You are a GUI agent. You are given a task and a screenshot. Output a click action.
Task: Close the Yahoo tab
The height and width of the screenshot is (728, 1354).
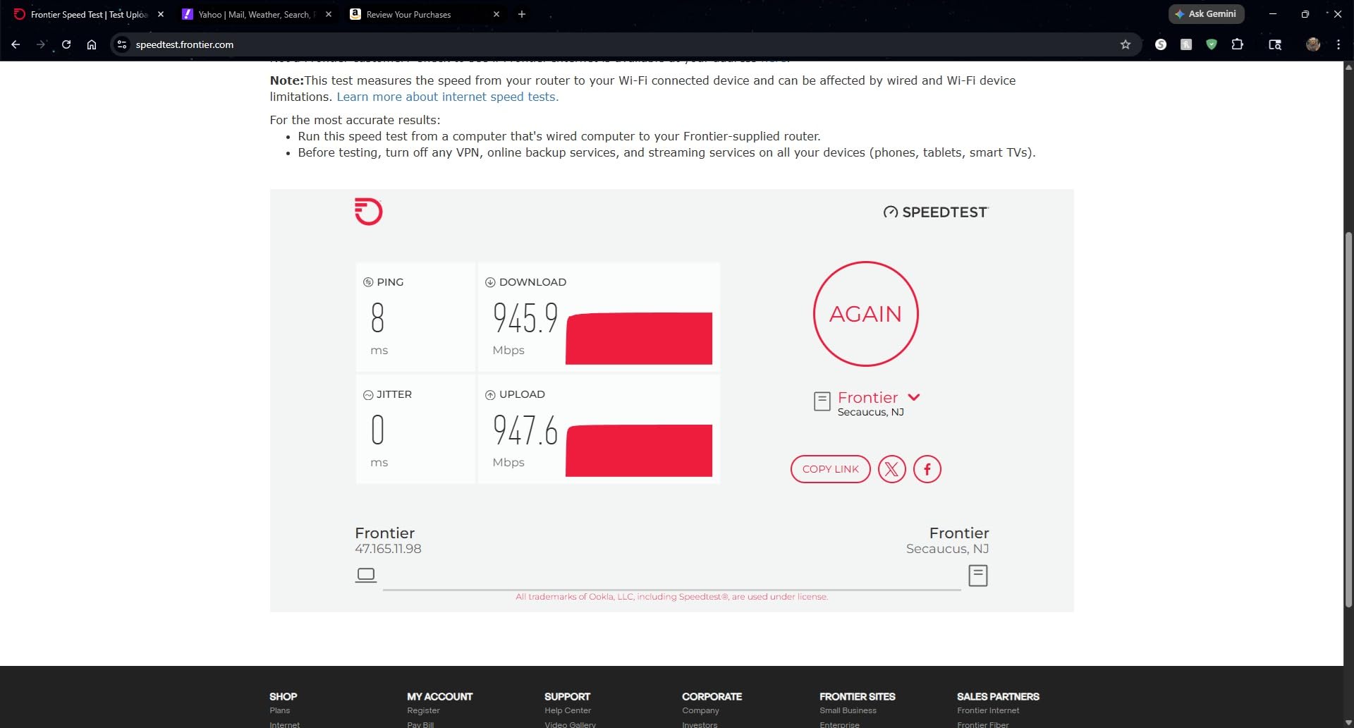click(x=329, y=14)
